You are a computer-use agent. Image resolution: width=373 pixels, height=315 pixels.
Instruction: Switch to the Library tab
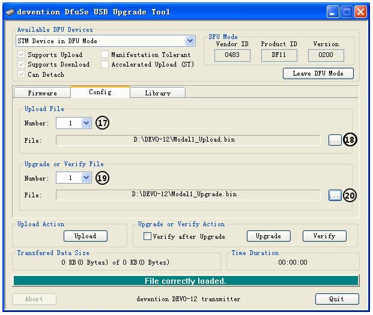pyautogui.click(x=158, y=92)
